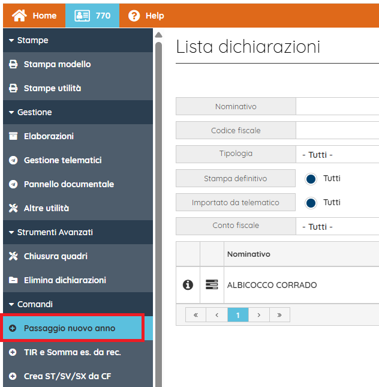Open Elimina dichiarazioni folder item
The height and width of the screenshot is (387, 379).
[x=65, y=280]
